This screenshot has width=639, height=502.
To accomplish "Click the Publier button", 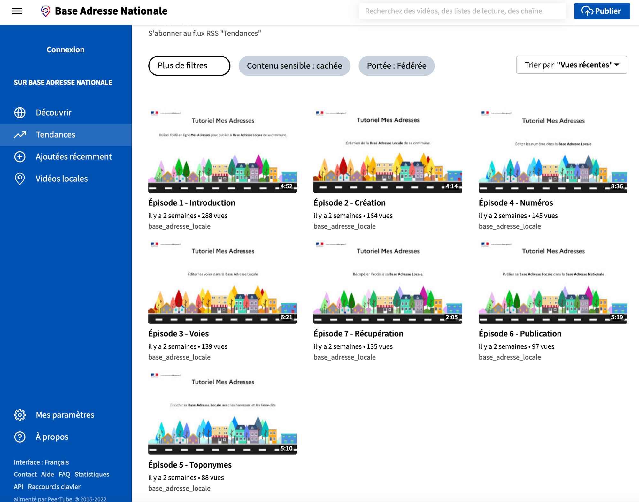I will coord(602,11).
